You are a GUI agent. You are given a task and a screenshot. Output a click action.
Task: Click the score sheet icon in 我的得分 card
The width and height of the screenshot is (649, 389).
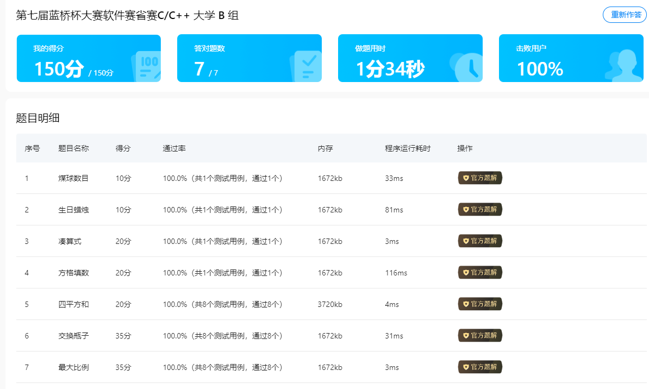point(146,67)
